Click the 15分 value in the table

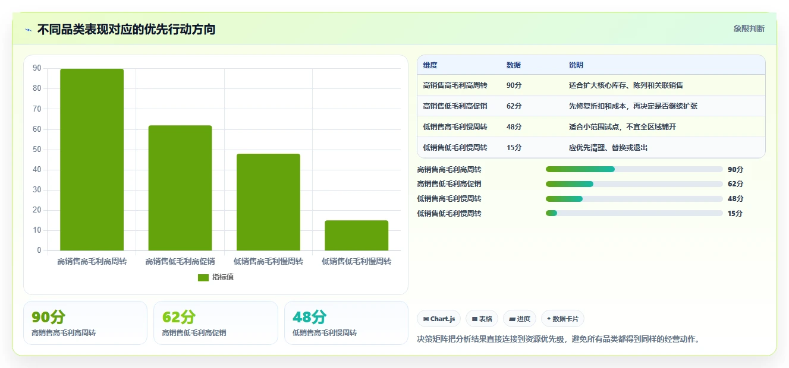[x=514, y=148]
